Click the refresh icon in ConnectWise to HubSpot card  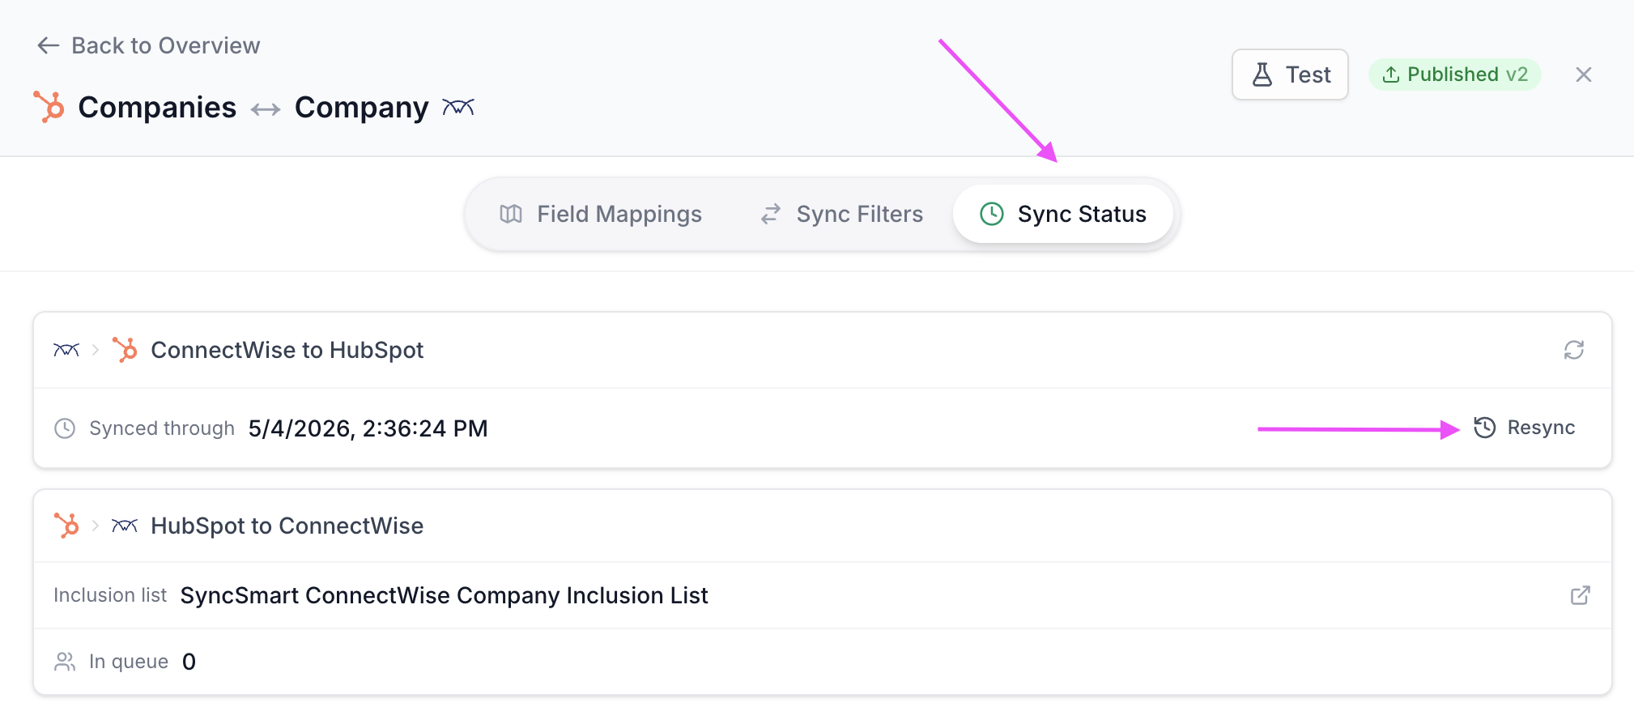pos(1574,350)
